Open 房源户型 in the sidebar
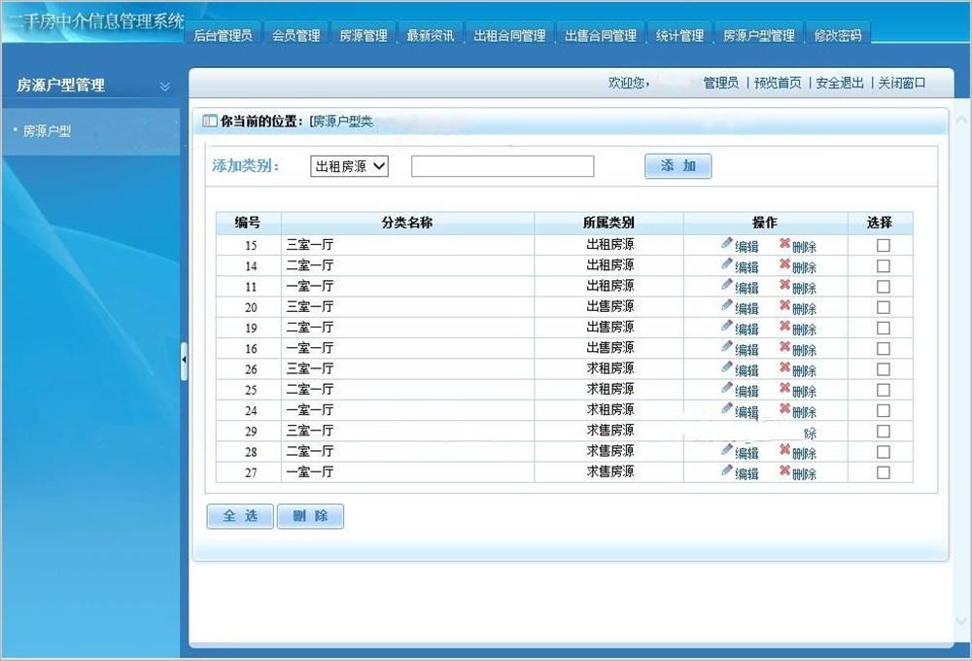This screenshot has height=661, width=972. click(x=47, y=131)
